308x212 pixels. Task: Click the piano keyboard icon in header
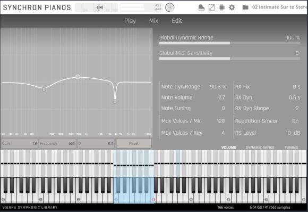click(201, 7)
